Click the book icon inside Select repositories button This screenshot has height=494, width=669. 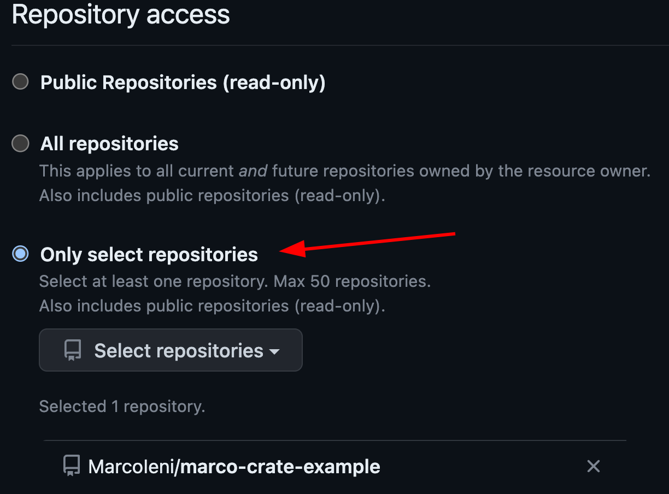(x=72, y=350)
